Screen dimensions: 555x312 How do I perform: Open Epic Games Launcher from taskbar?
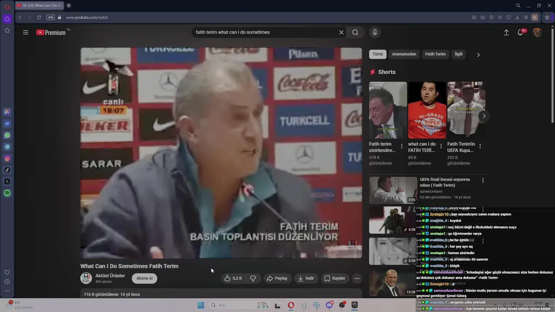click(x=355, y=305)
